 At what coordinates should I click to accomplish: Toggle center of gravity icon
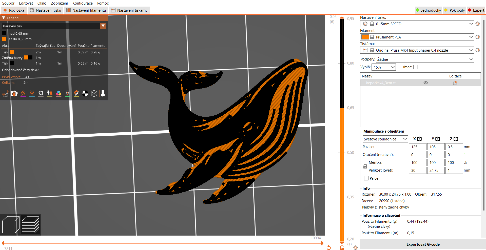(x=85, y=94)
